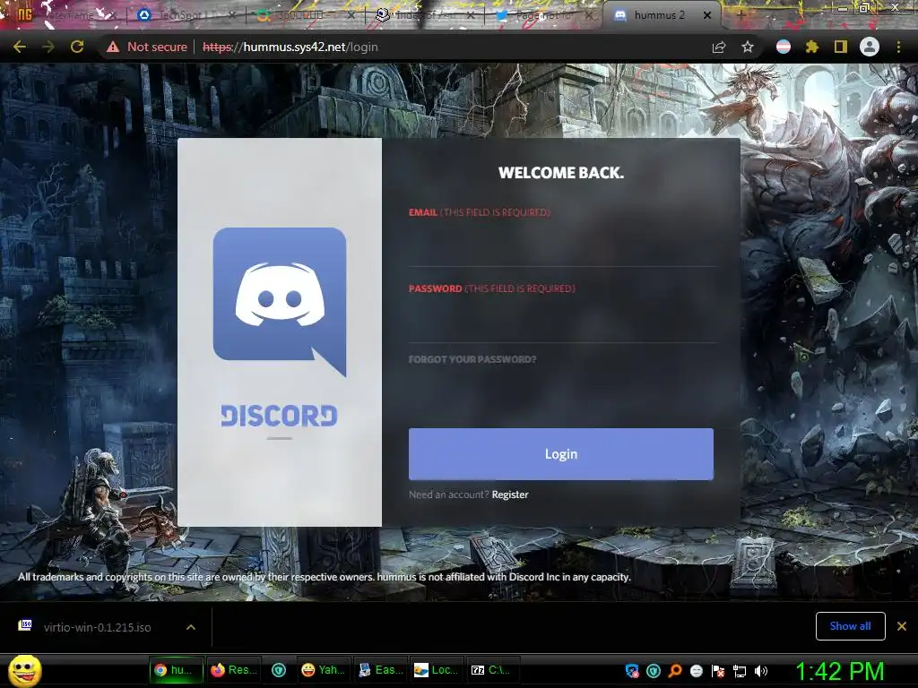Image resolution: width=918 pixels, height=688 pixels.
Task: Expand the virtio-win-0.1.215.iso download options arrow
Action: click(191, 627)
